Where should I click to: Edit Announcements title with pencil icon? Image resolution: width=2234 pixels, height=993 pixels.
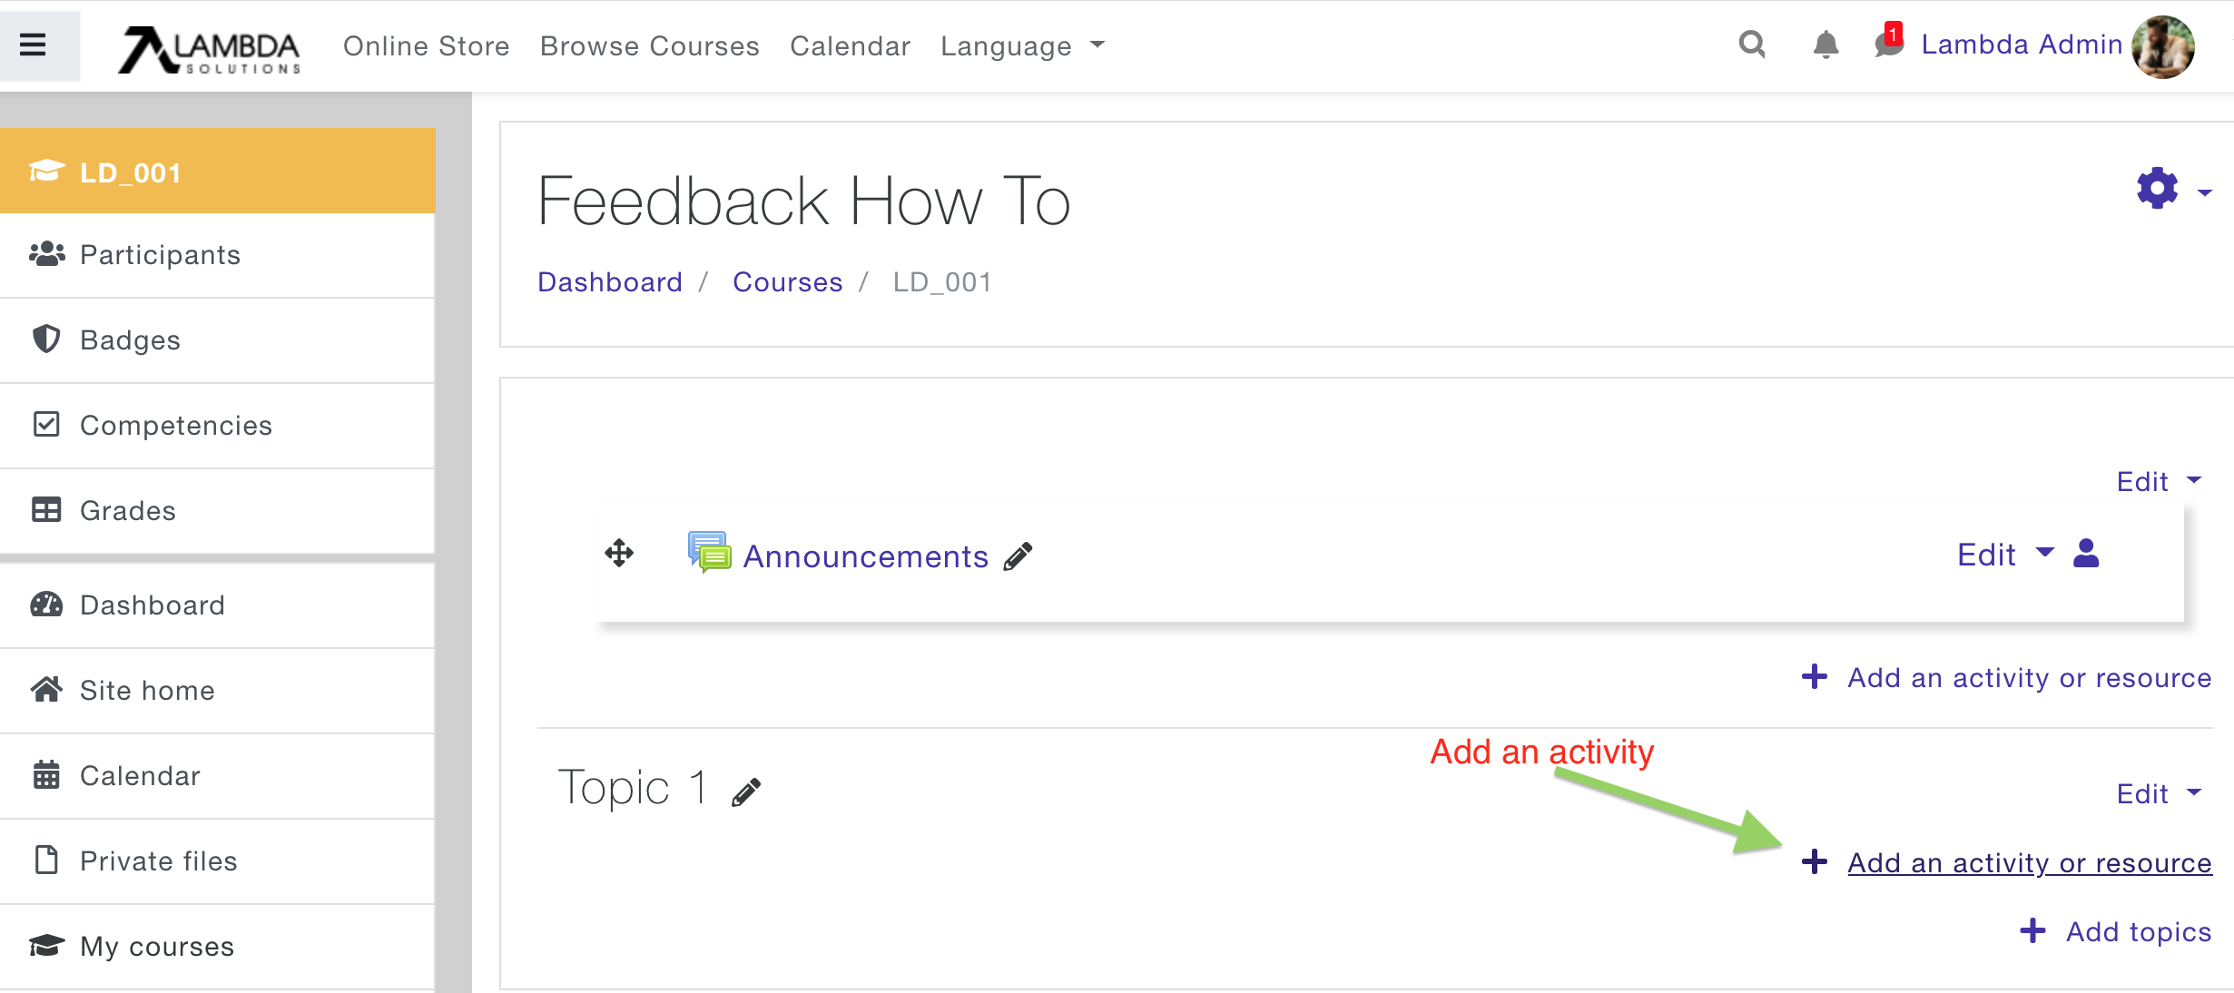[x=1019, y=556]
